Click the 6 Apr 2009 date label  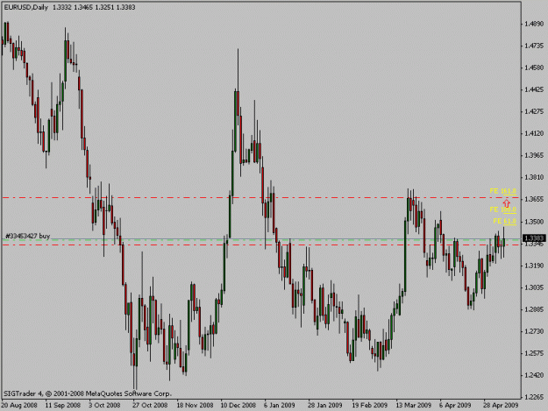[455, 405]
